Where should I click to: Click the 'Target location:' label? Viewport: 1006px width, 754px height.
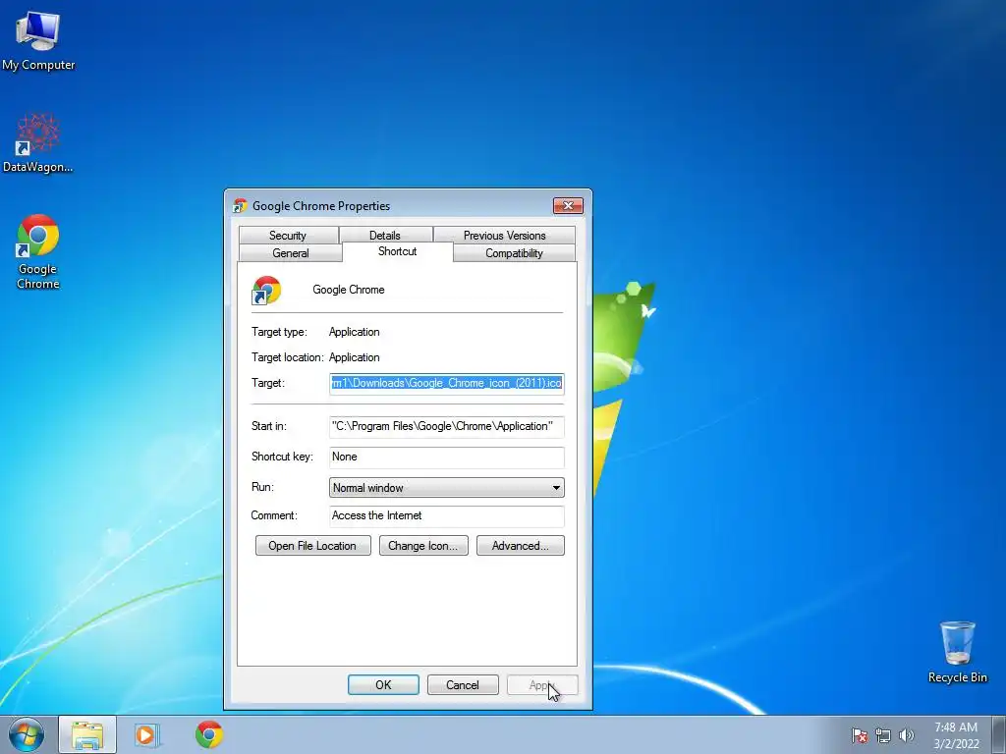[288, 357]
